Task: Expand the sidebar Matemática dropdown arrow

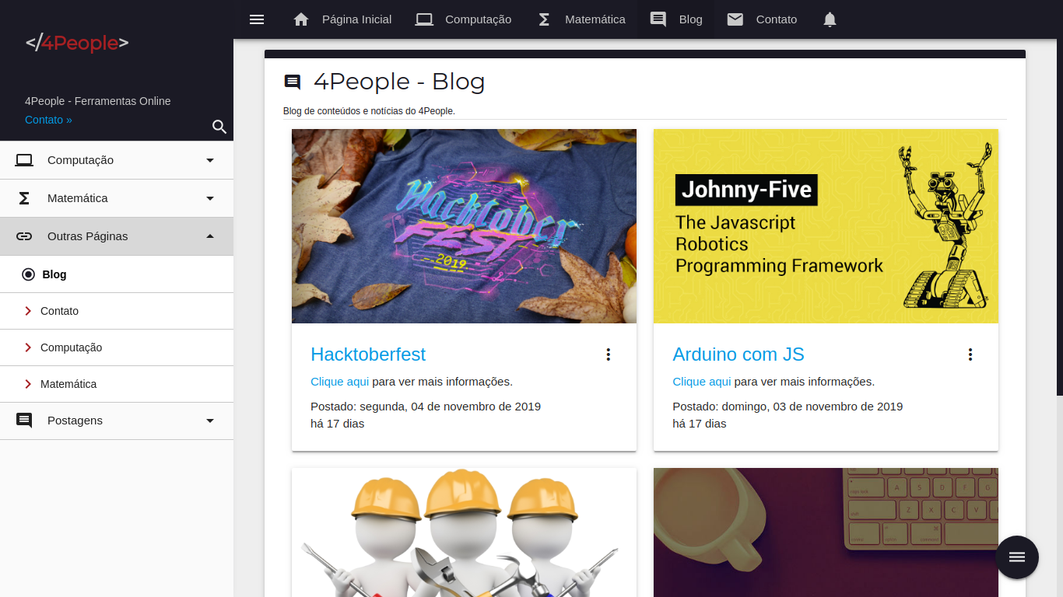Action: [210, 198]
